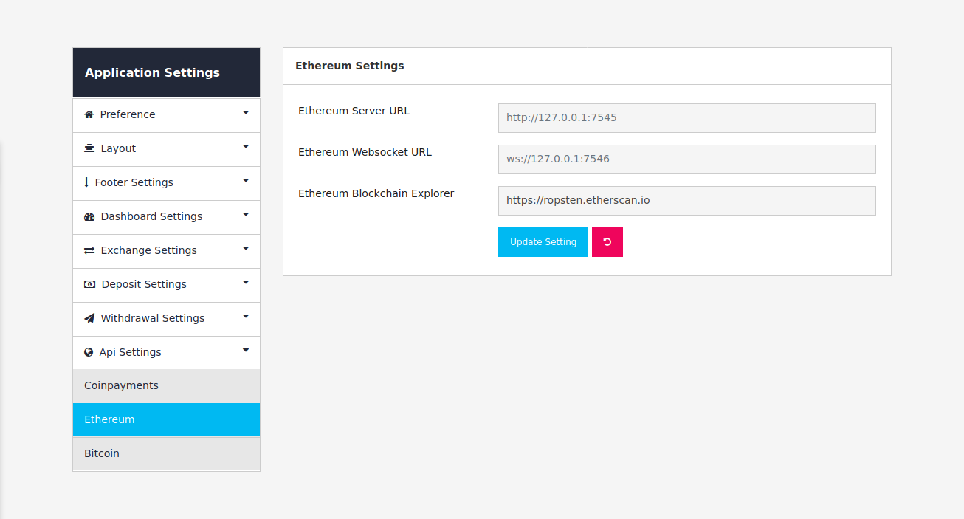Open the Layout menu item
This screenshot has height=519, width=964.
point(166,149)
